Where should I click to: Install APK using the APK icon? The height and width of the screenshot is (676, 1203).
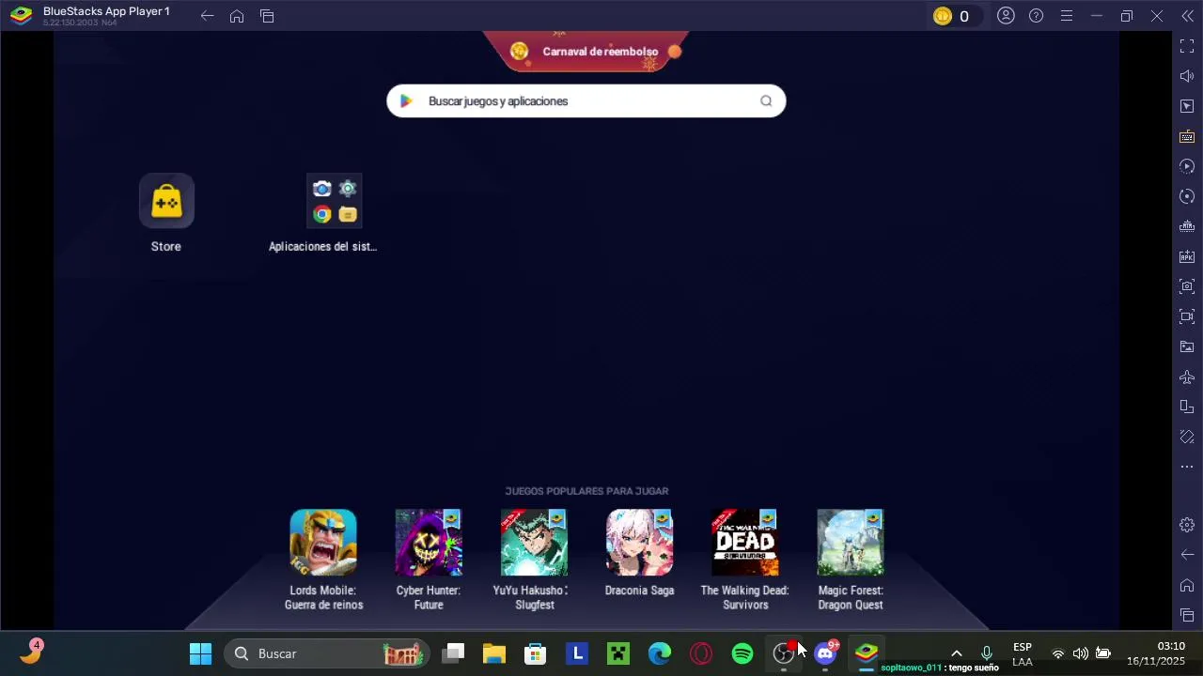(x=1187, y=256)
